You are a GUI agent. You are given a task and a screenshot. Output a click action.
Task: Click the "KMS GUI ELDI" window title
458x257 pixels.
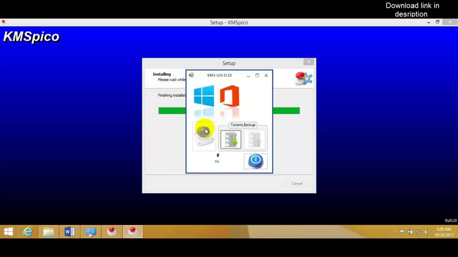click(219, 75)
